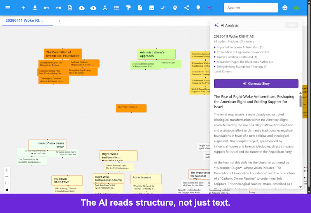The width and height of the screenshot is (311, 213).
Task: Click the download arrow toolbar icon
Action: 35,8
